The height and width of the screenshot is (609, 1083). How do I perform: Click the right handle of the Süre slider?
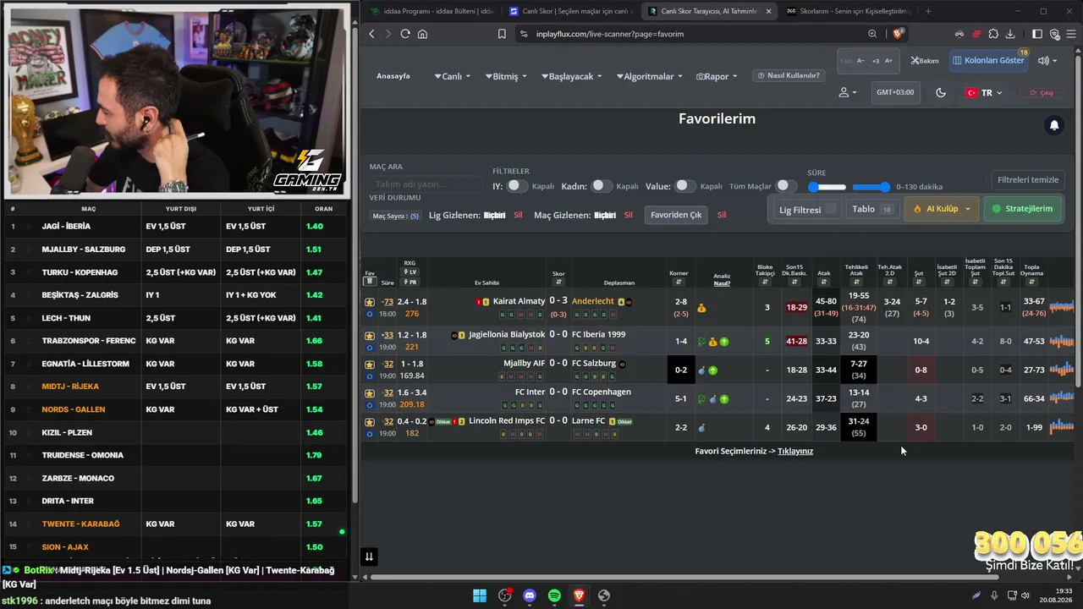tap(885, 187)
